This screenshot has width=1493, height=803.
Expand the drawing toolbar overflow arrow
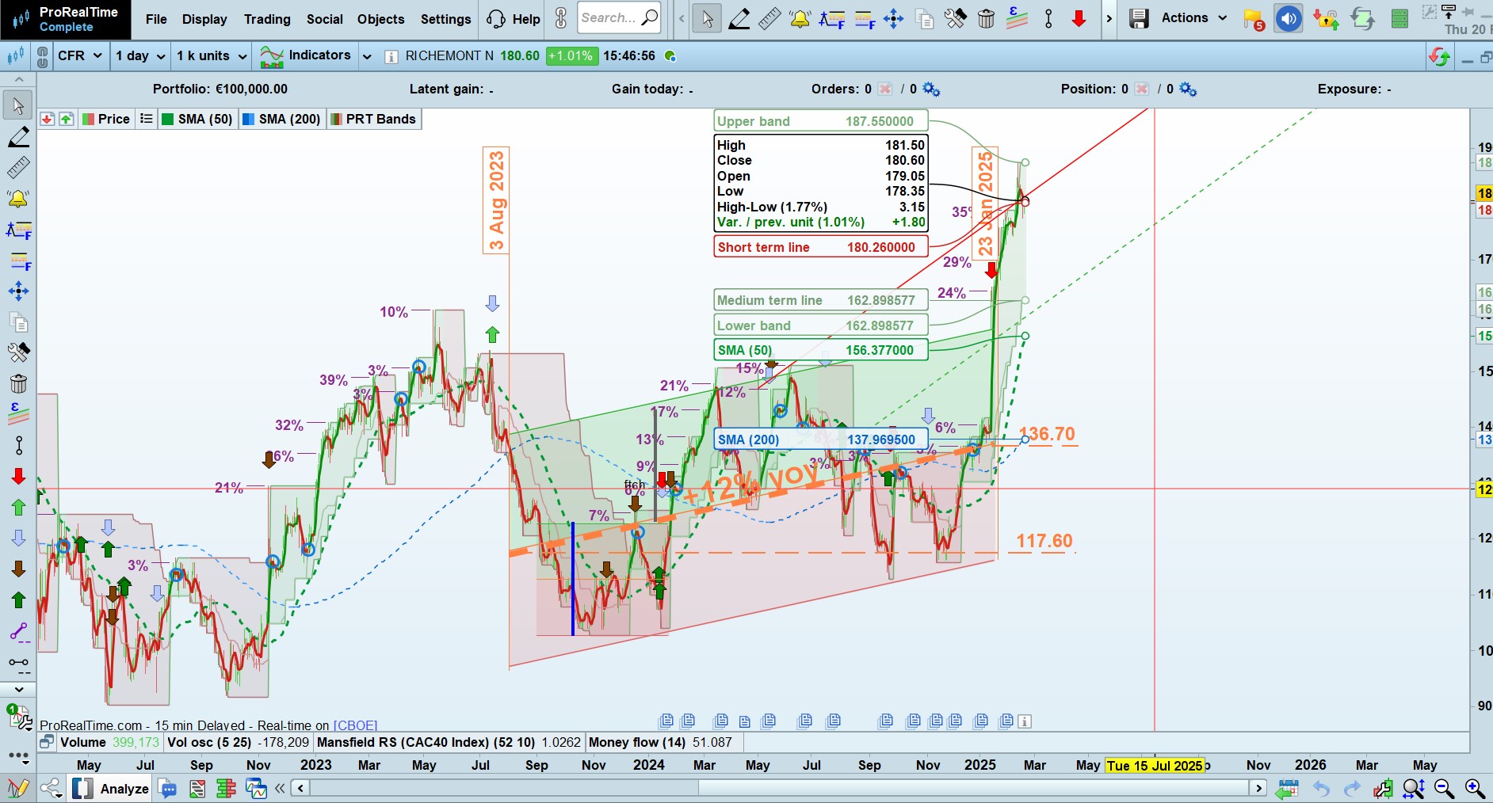[1109, 18]
